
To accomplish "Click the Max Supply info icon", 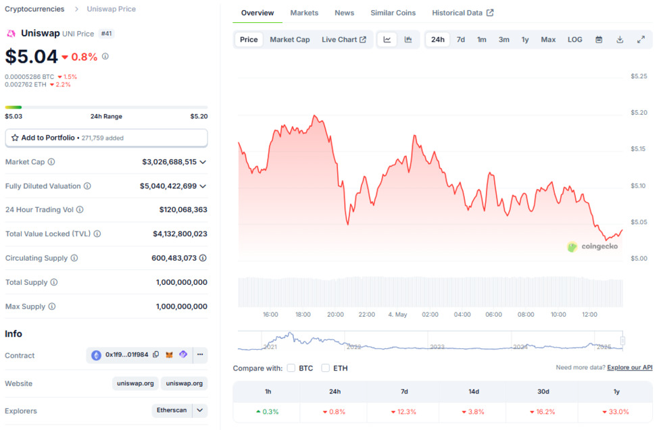I will click(x=52, y=306).
